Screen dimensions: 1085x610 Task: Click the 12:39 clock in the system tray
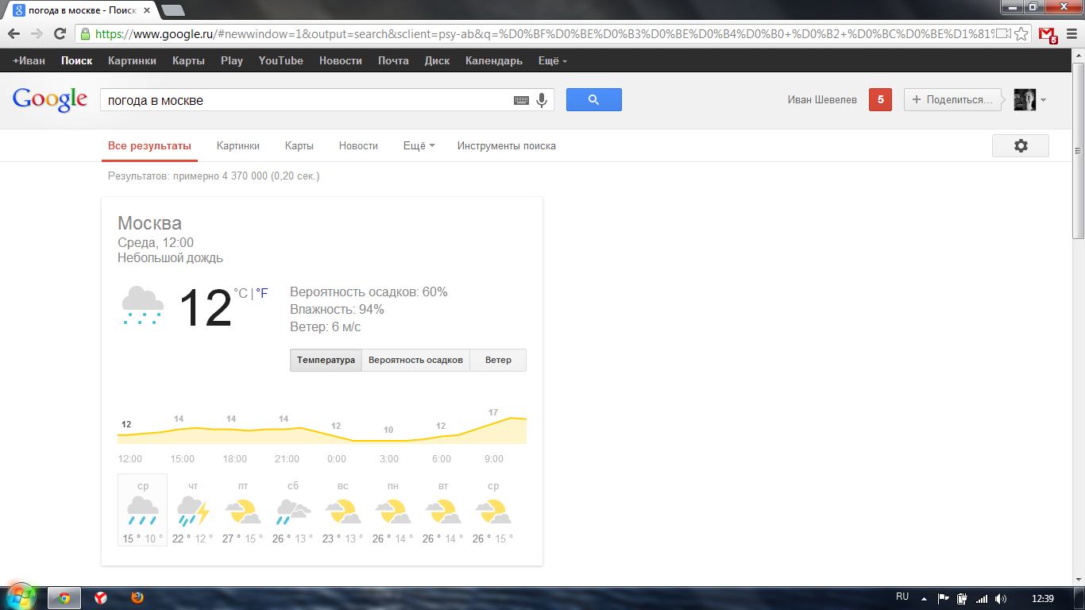[1042, 599]
